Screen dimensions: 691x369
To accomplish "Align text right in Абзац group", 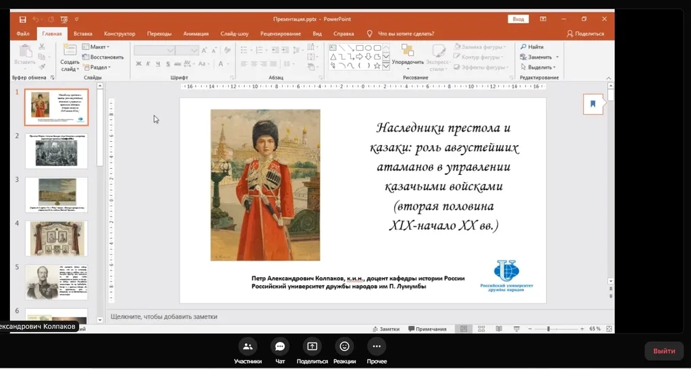I will click(x=264, y=64).
